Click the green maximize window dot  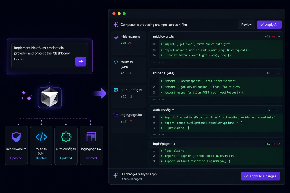tap(124, 14)
